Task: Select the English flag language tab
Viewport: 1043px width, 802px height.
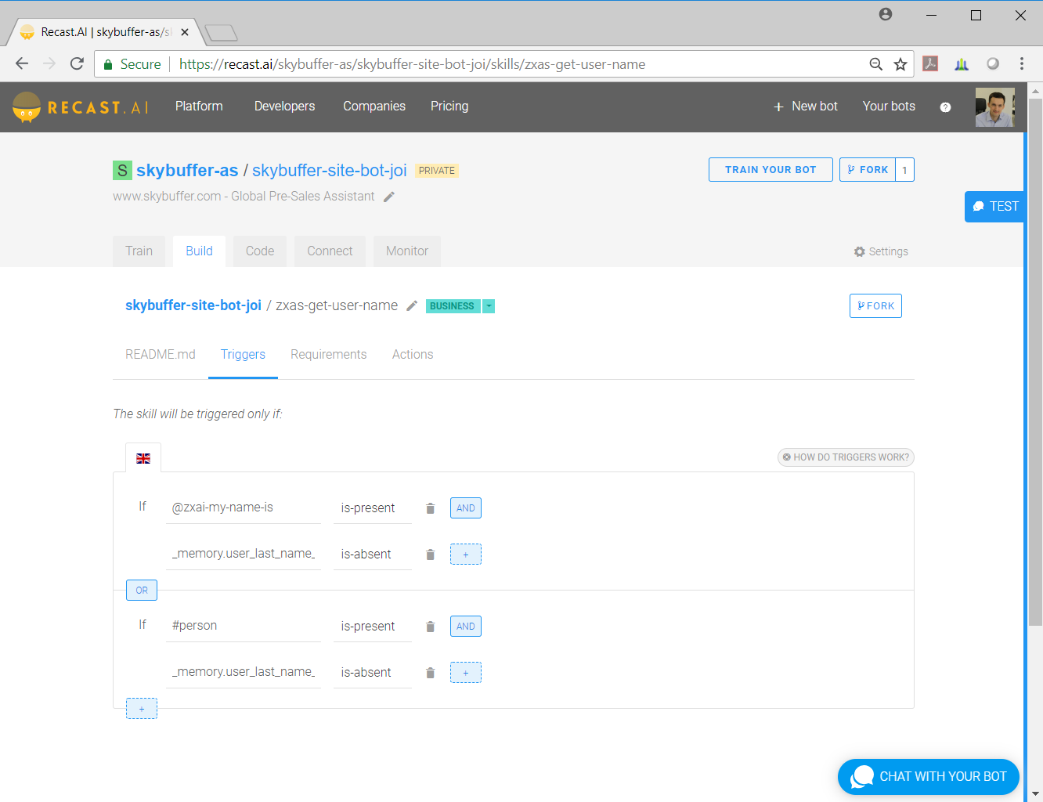Action: pyautogui.click(x=143, y=458)
